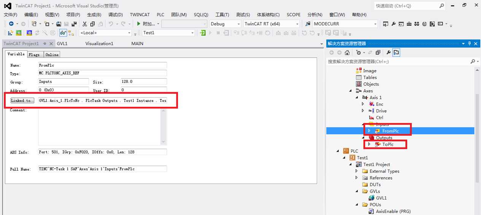
Task: Click the Toolbox icon in the top toolbar
Action: [409, 24]
